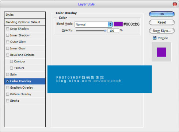The width and height of the screenshot is (179, 132).
Task: Select the Color Overlay label
Action: [20, 81]
